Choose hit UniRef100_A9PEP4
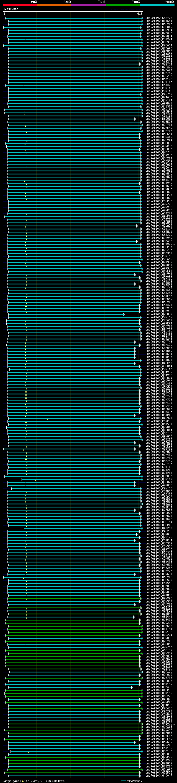 158,324
